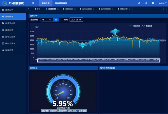Click the right handle of chart zoom slider
This screenshot has height=114, width=168.
click(x=160, y=60)
